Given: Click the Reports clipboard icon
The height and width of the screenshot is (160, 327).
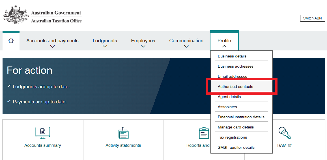Looking at the screenshot, I should coord(204,133).
